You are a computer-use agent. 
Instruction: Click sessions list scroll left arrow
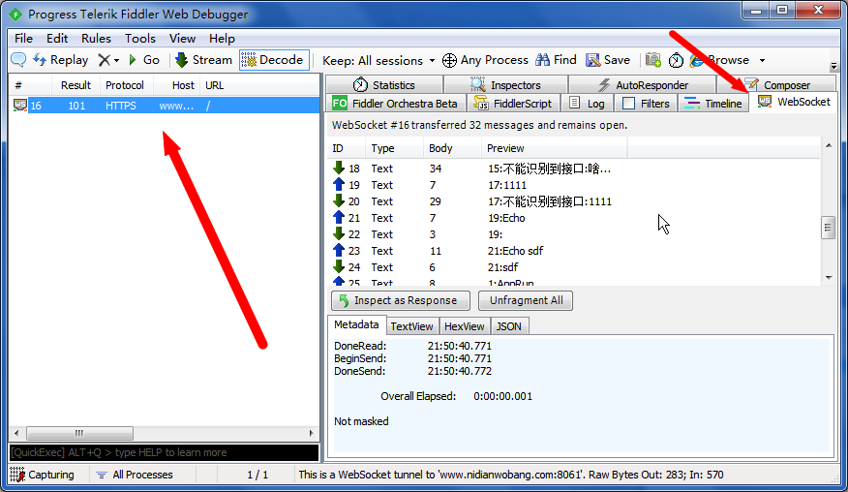16,433
